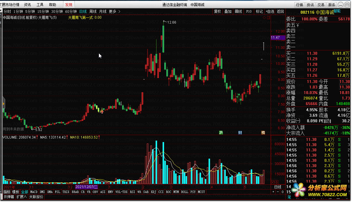
Task: Add the stock with the +自选 button
Action: [270, 11]
